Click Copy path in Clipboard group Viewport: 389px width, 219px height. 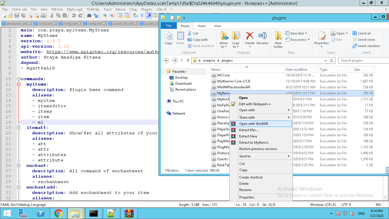coord(200,40)
